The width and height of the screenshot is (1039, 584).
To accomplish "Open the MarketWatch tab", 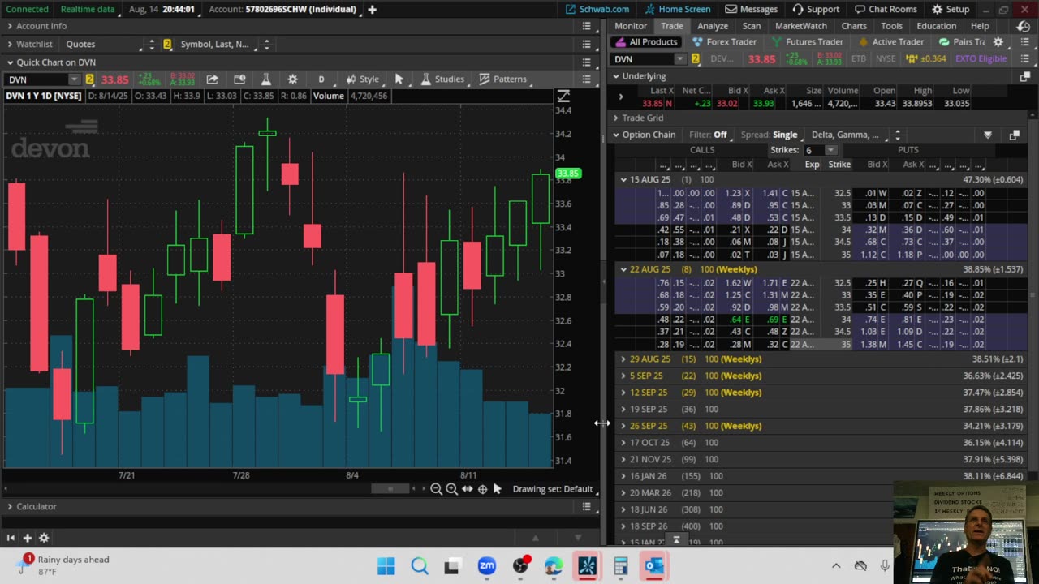I will pyautogui.click(x=801, y=26).
